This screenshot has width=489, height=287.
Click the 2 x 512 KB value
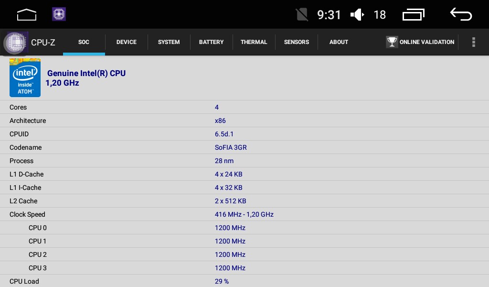point(231,201)
